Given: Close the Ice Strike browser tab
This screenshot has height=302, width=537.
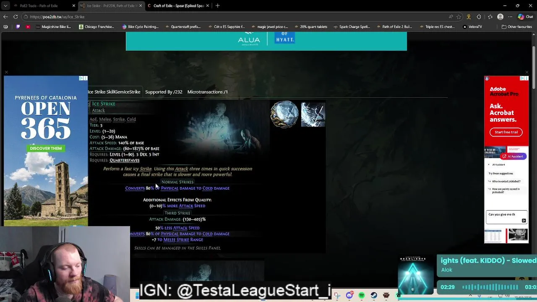Looking at the screenshot, I should [x=141, y=6].
